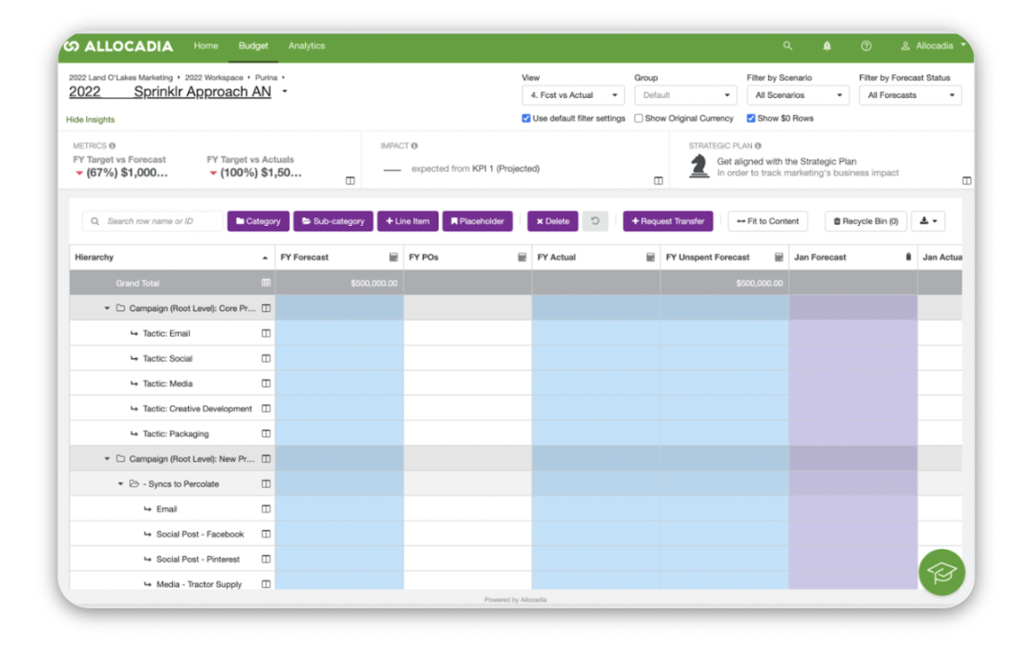
Task: Open the download export dropdown
Action: point(928,221)
